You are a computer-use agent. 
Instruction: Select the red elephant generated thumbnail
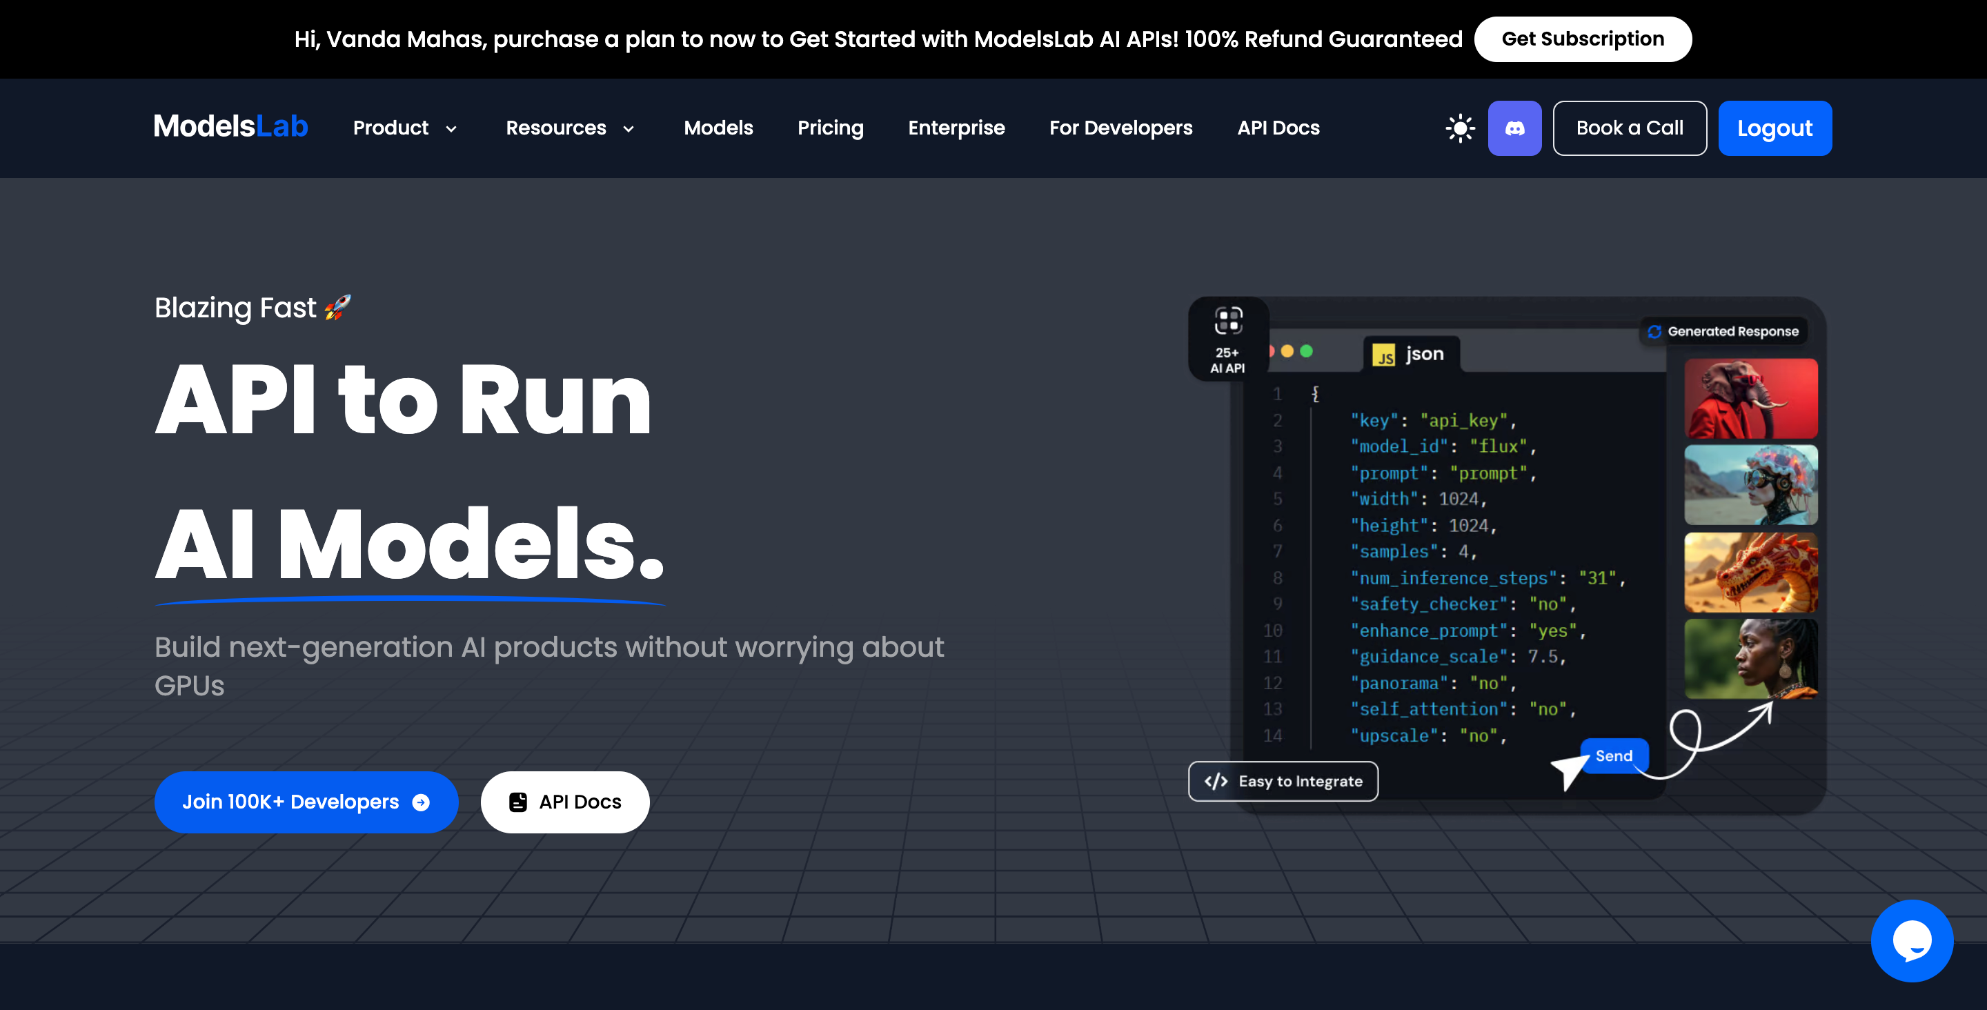coord(1750,399)
